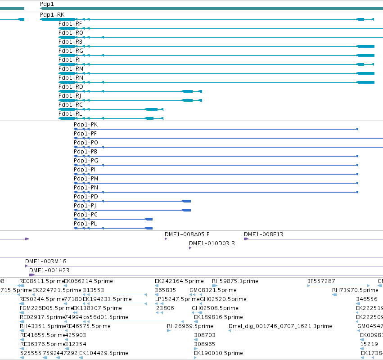The image size is (383, 360).
Task: Click the DME1-008E13 feature label
Action: point(264,234)
